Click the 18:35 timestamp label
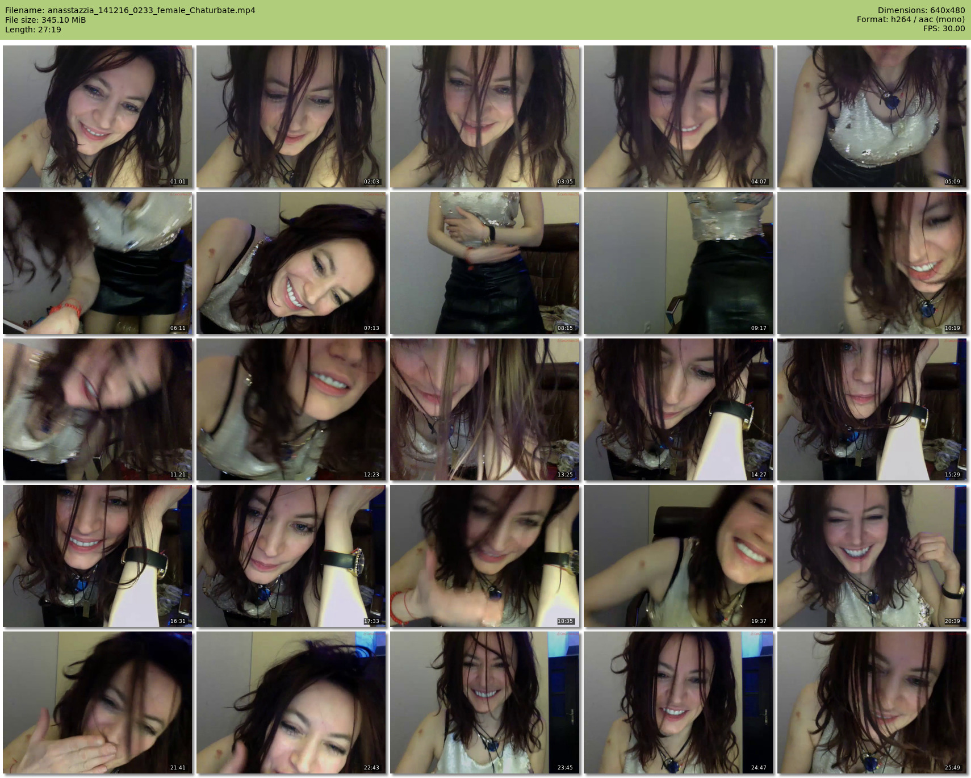 click(565, 621)
